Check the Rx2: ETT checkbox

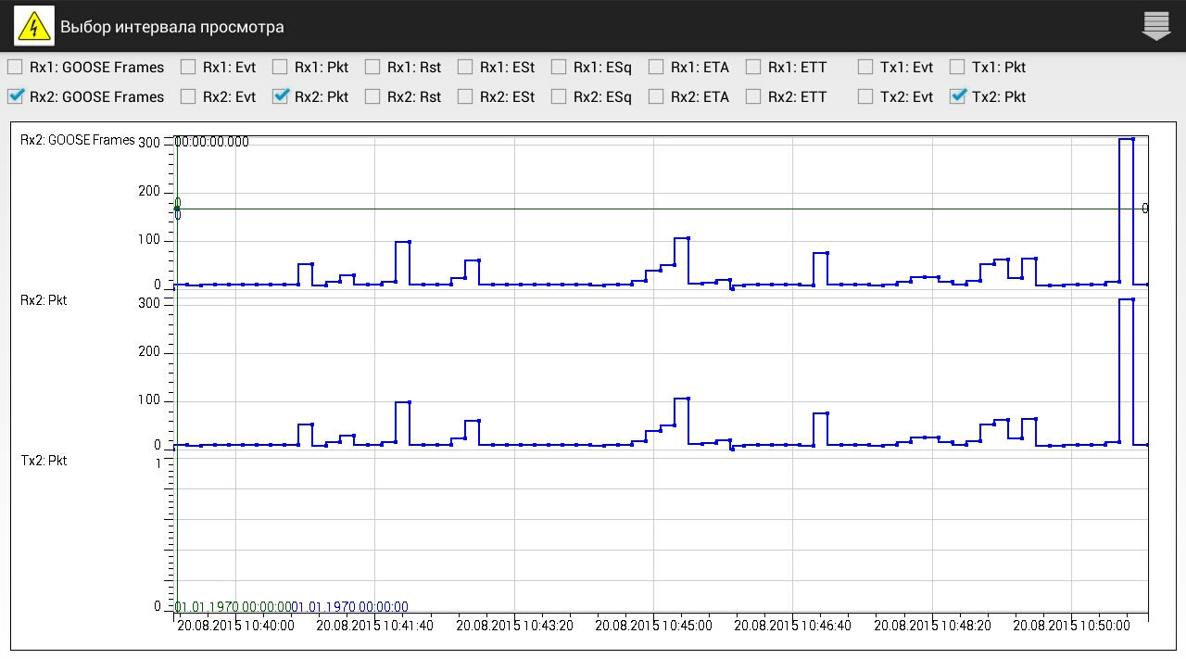pos(753,96)
